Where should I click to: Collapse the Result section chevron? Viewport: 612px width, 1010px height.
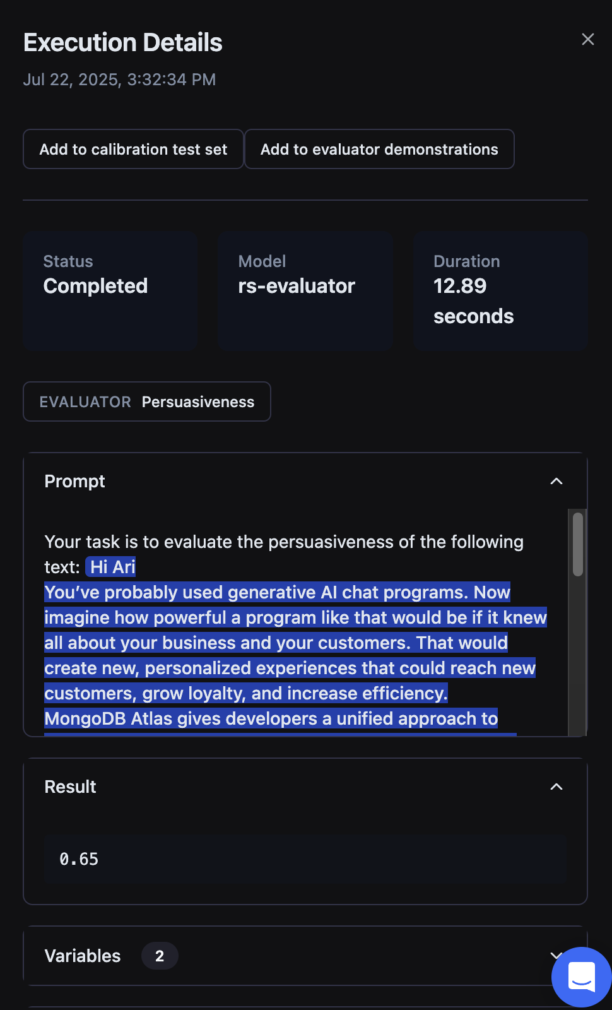[556, 787]
